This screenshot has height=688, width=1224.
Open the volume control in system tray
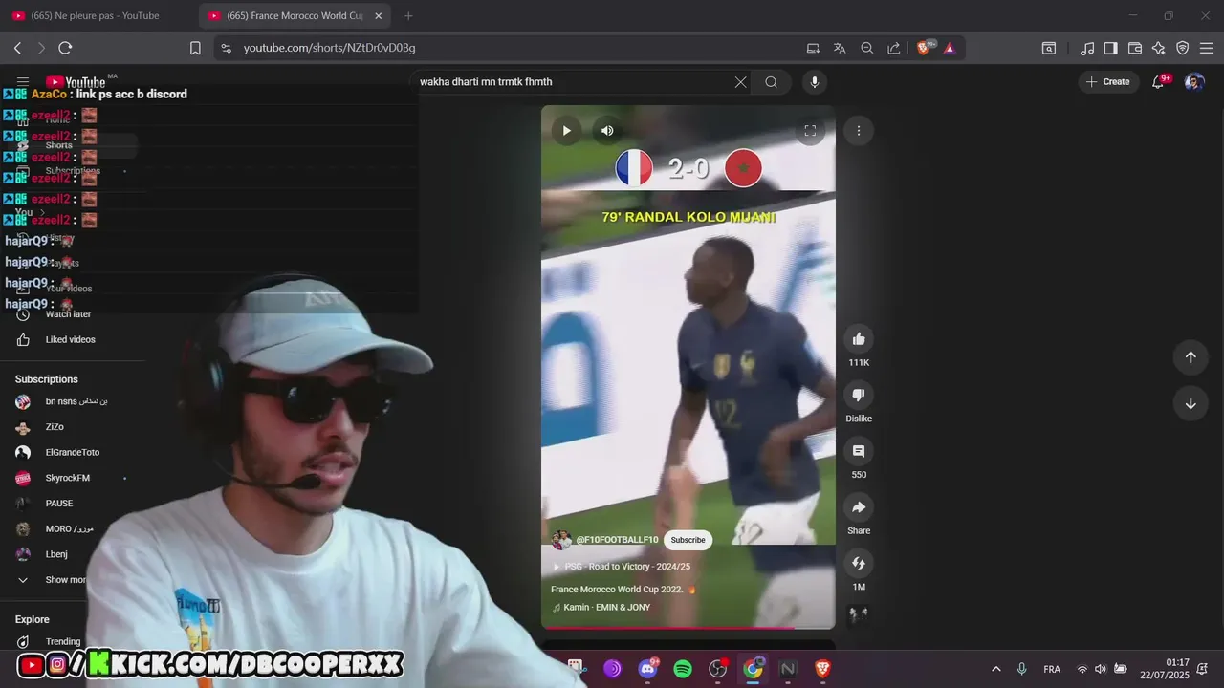click(x=1101, y=669)
